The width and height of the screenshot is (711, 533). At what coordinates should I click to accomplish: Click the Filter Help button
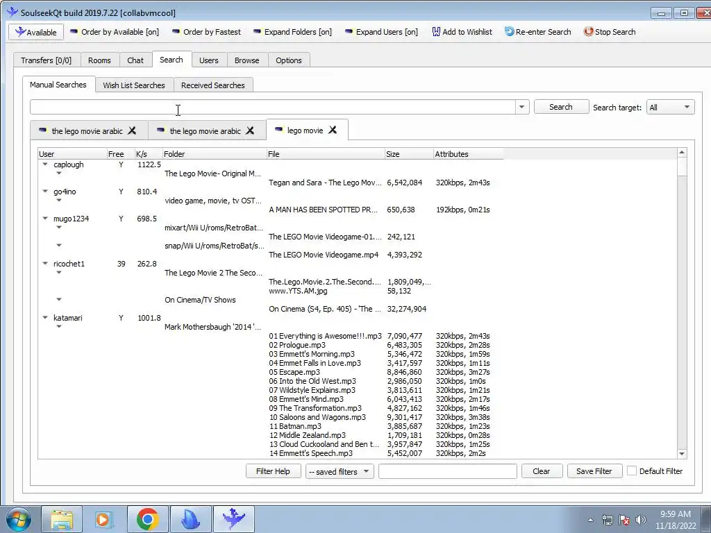coord(273,471)
